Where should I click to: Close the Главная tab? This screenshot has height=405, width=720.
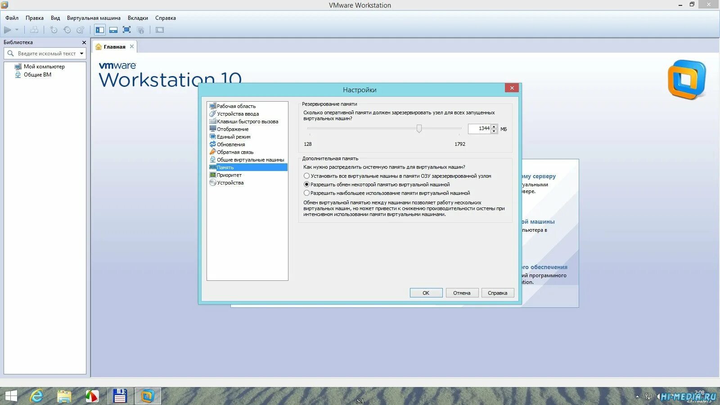point(132,46)
